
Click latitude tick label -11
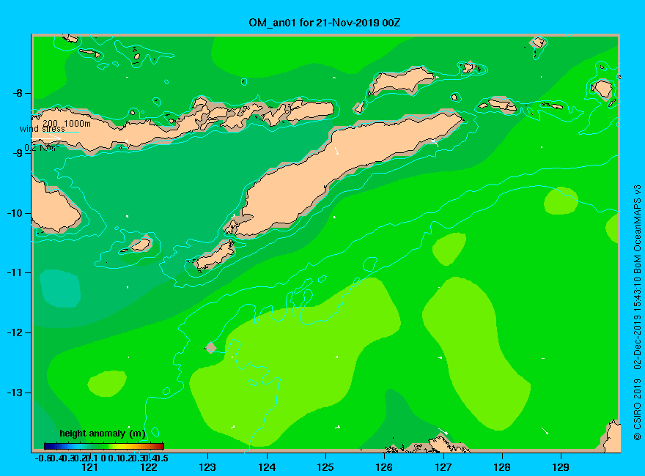(x=15, y=272)
